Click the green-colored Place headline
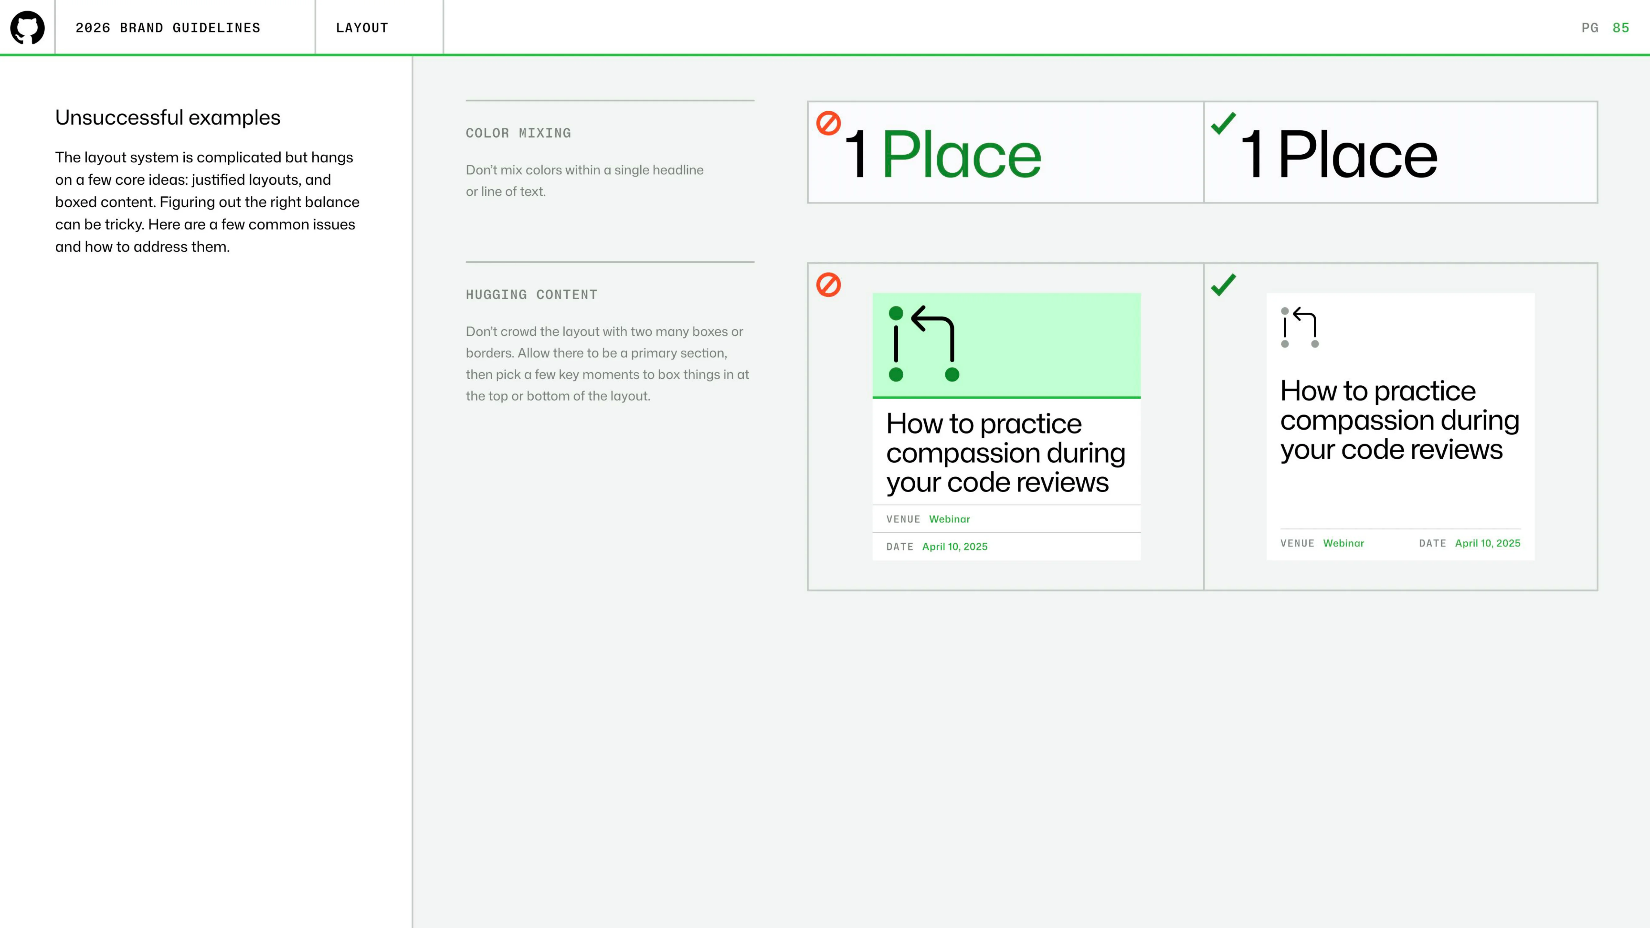1650x928 pixels. (x=961, y=154)
